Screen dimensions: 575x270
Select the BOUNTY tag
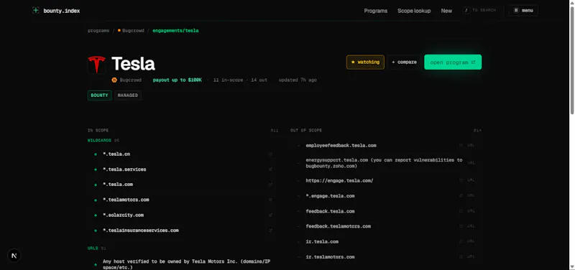coord(100,96)
